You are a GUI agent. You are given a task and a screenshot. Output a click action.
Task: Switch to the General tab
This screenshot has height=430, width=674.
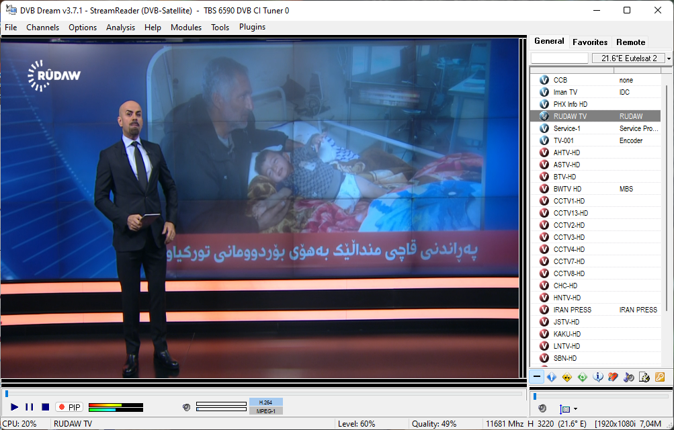click(x=549, y=41)
